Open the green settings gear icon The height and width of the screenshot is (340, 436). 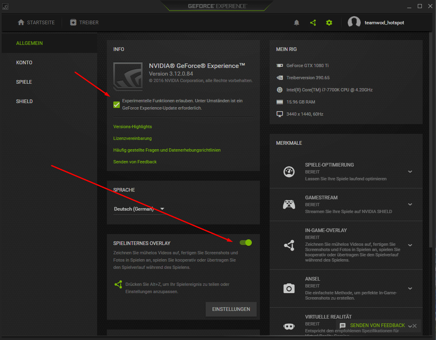point(329,23)
